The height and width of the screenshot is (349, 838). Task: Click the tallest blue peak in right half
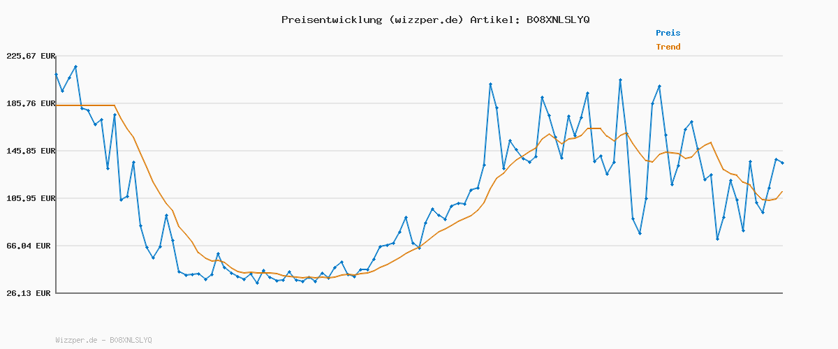[x=620, y=80]
